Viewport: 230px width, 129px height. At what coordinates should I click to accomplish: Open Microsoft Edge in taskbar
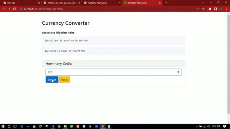(40, 126)
